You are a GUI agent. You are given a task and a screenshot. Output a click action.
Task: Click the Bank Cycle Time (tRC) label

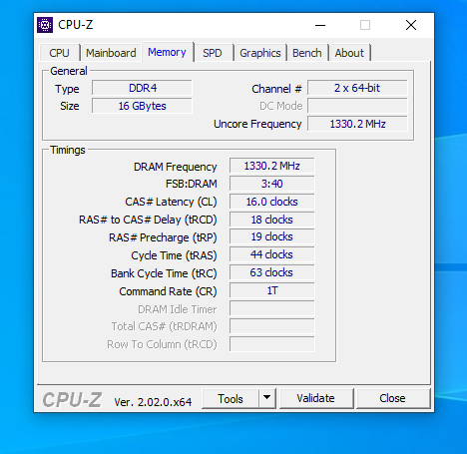[x=164, y=273]
